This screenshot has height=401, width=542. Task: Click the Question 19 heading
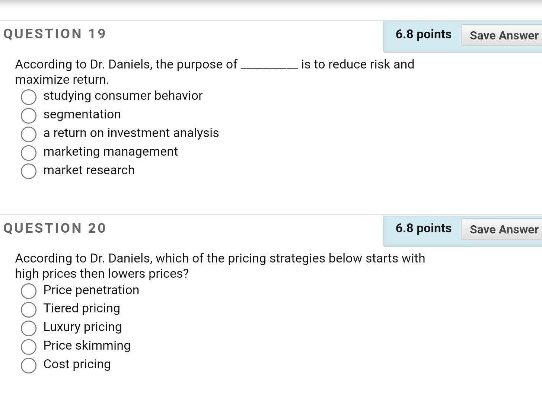[54, 34]
